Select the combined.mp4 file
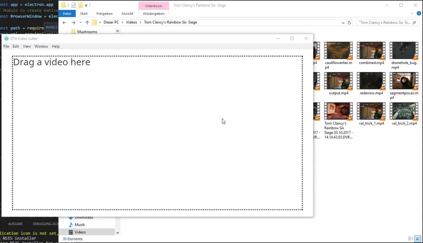Viewport: 423px width, 243px height. [371, 53]
